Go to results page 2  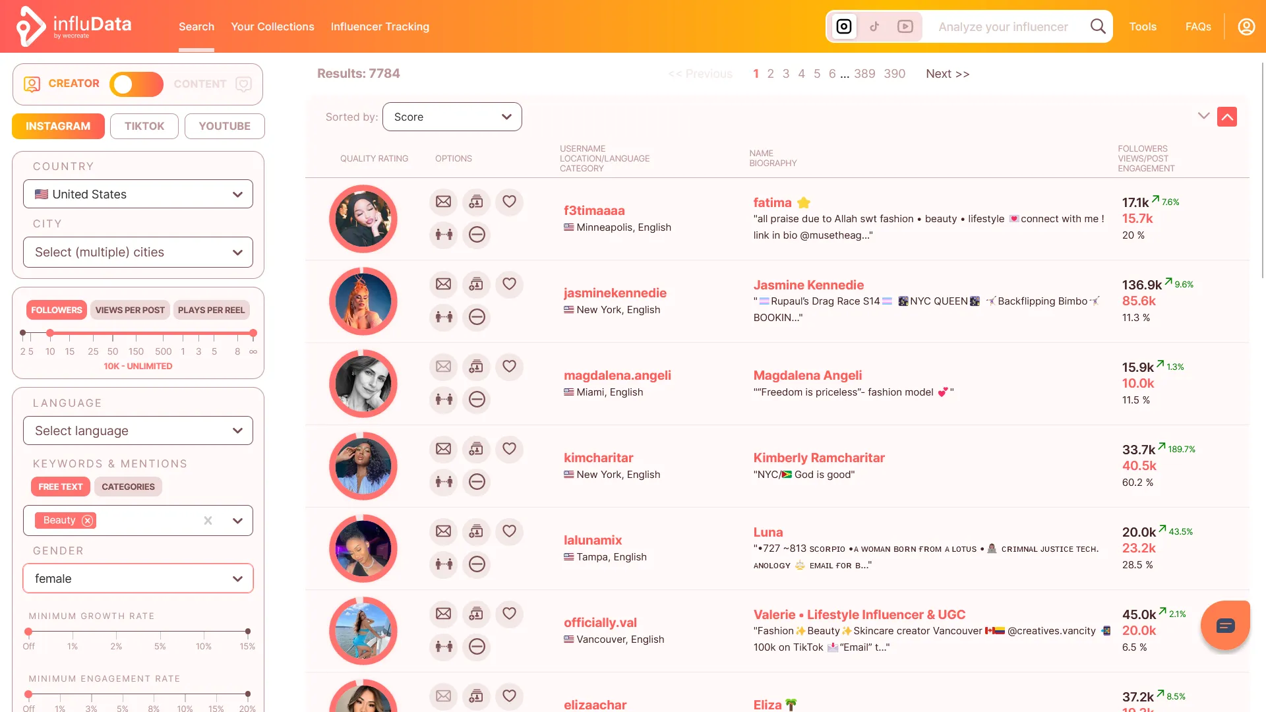click(x=770, y=74)
